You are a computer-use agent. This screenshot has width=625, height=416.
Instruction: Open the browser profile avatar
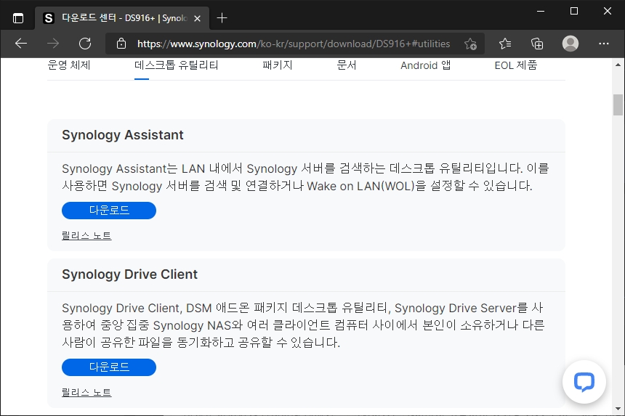(x=570, y=44)
